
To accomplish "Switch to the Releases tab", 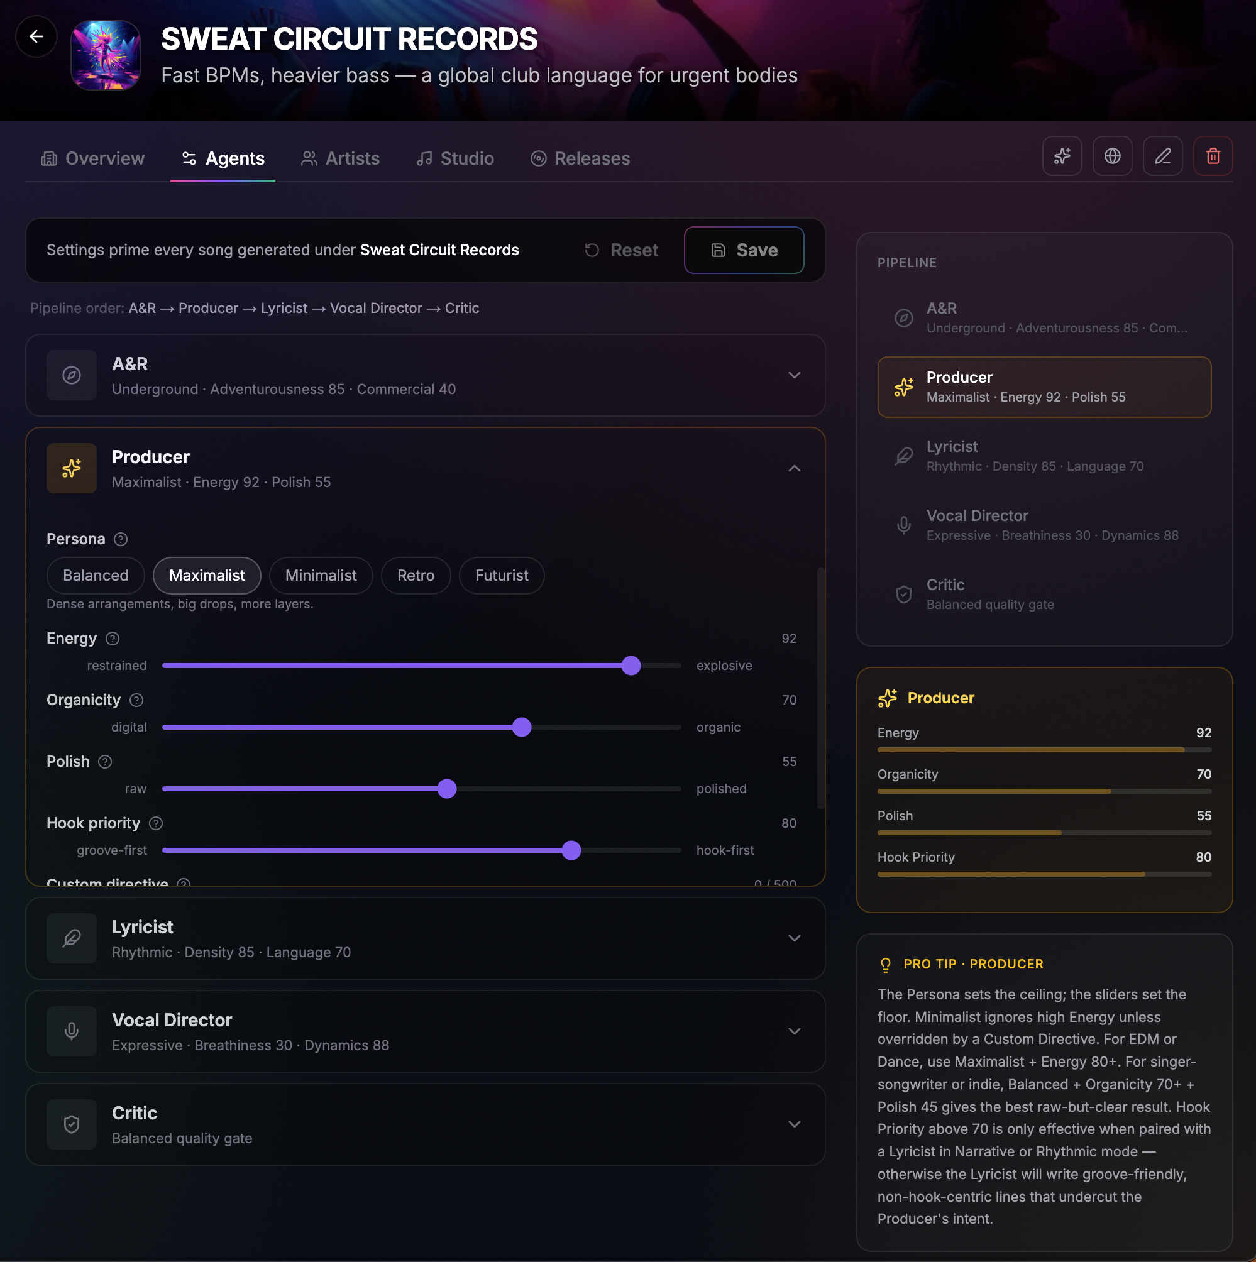I will coord(580,158).
